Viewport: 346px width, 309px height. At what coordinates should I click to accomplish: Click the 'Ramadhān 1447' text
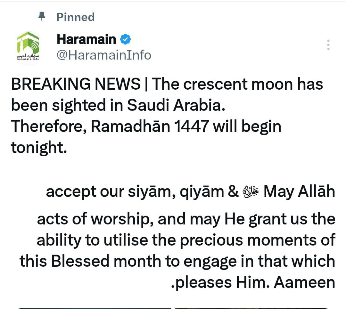[x=150, y=126]
